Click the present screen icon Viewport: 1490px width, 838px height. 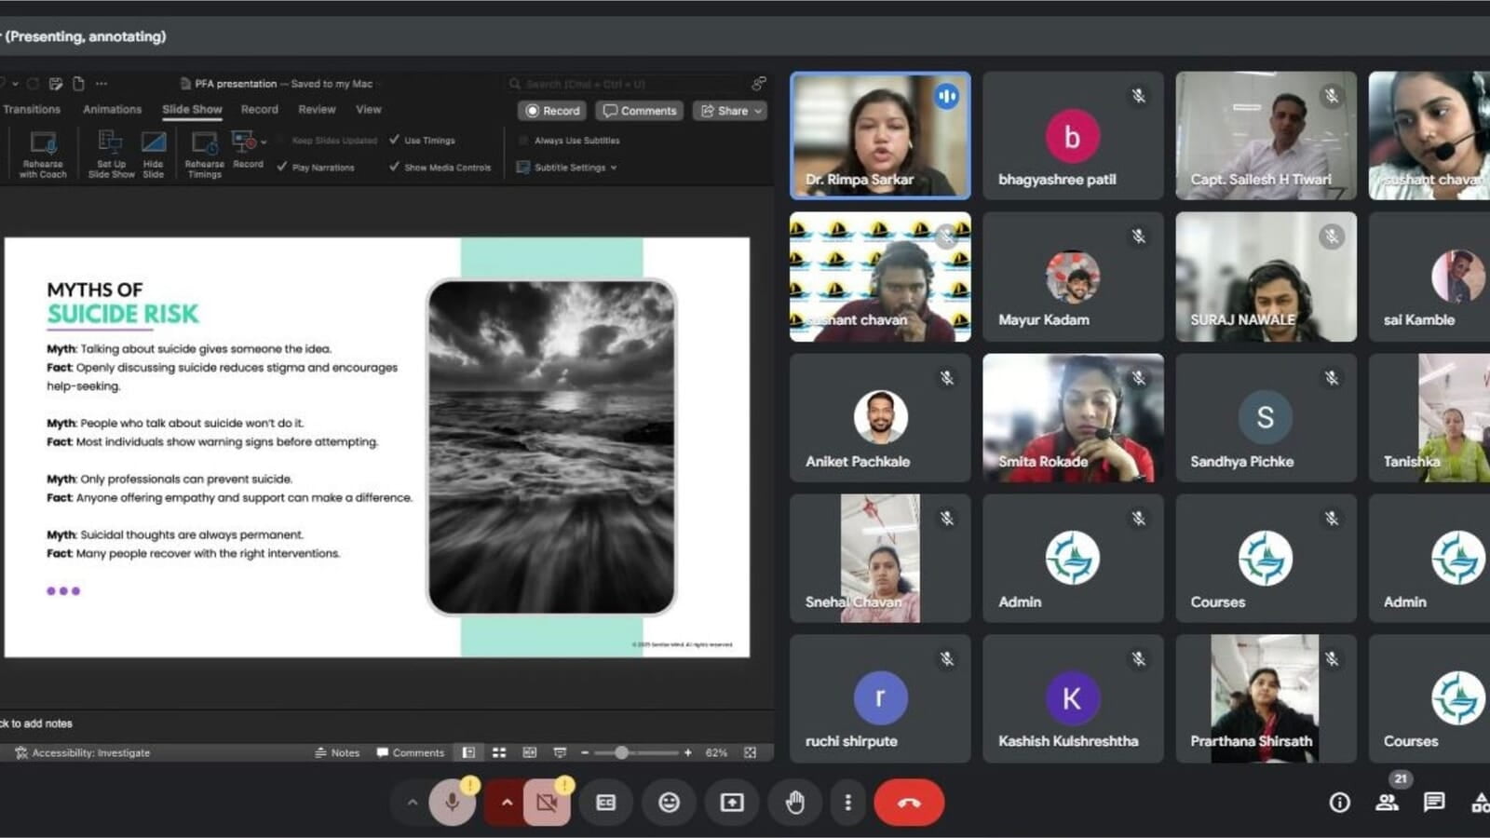pos(732,803)
